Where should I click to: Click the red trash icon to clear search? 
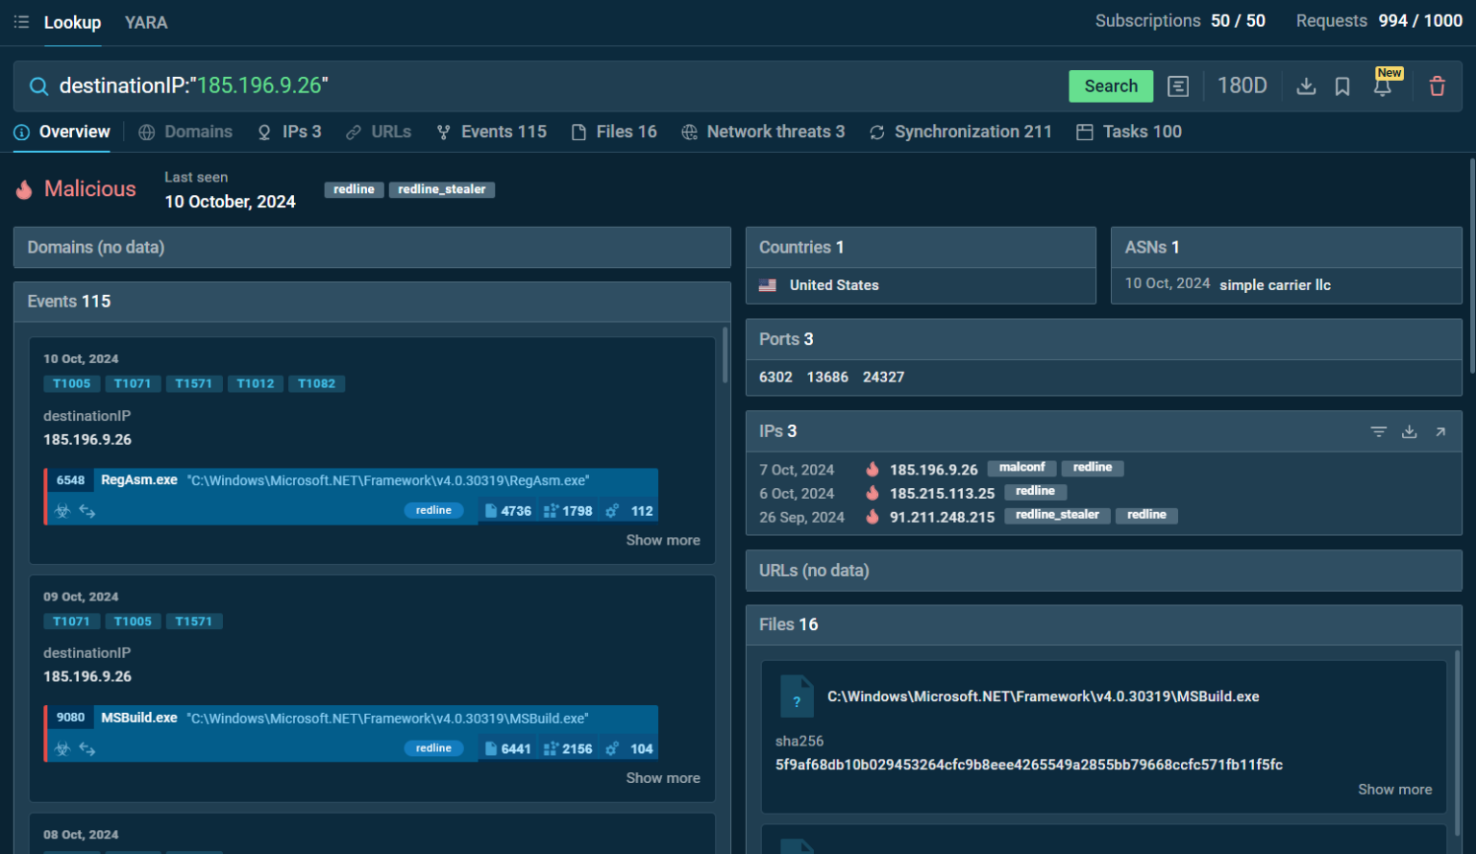pyautogui.click(x=1437, y=85)
